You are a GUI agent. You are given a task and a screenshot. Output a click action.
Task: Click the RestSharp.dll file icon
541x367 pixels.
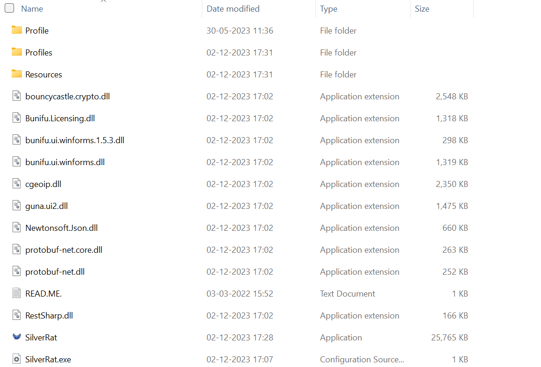pyautogui.click(x=16, y=315)
